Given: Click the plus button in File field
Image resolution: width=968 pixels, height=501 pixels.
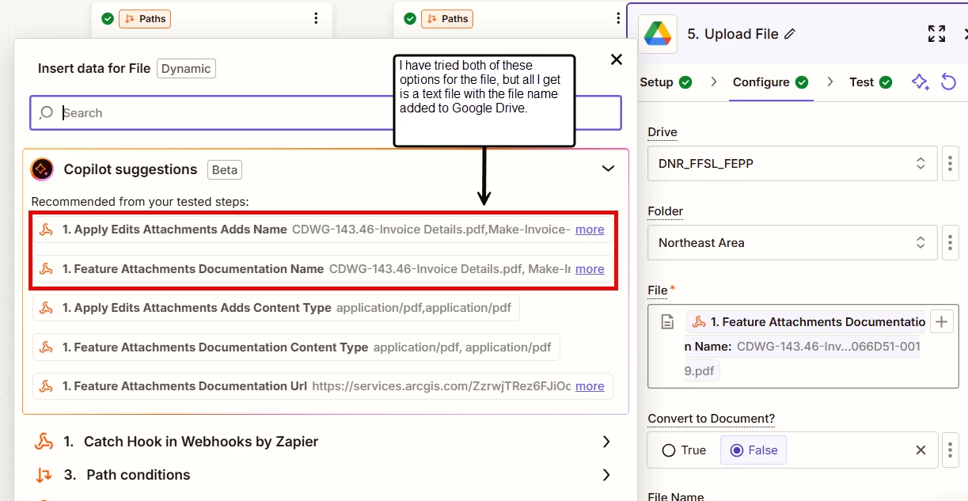Looking at the screenshot, I should pyautogui.click(x=941, y=321).
